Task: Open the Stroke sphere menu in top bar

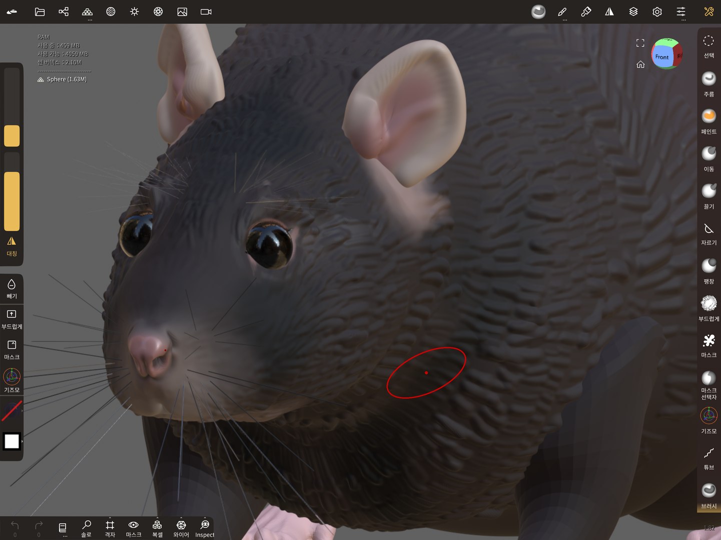Action: 538,11
